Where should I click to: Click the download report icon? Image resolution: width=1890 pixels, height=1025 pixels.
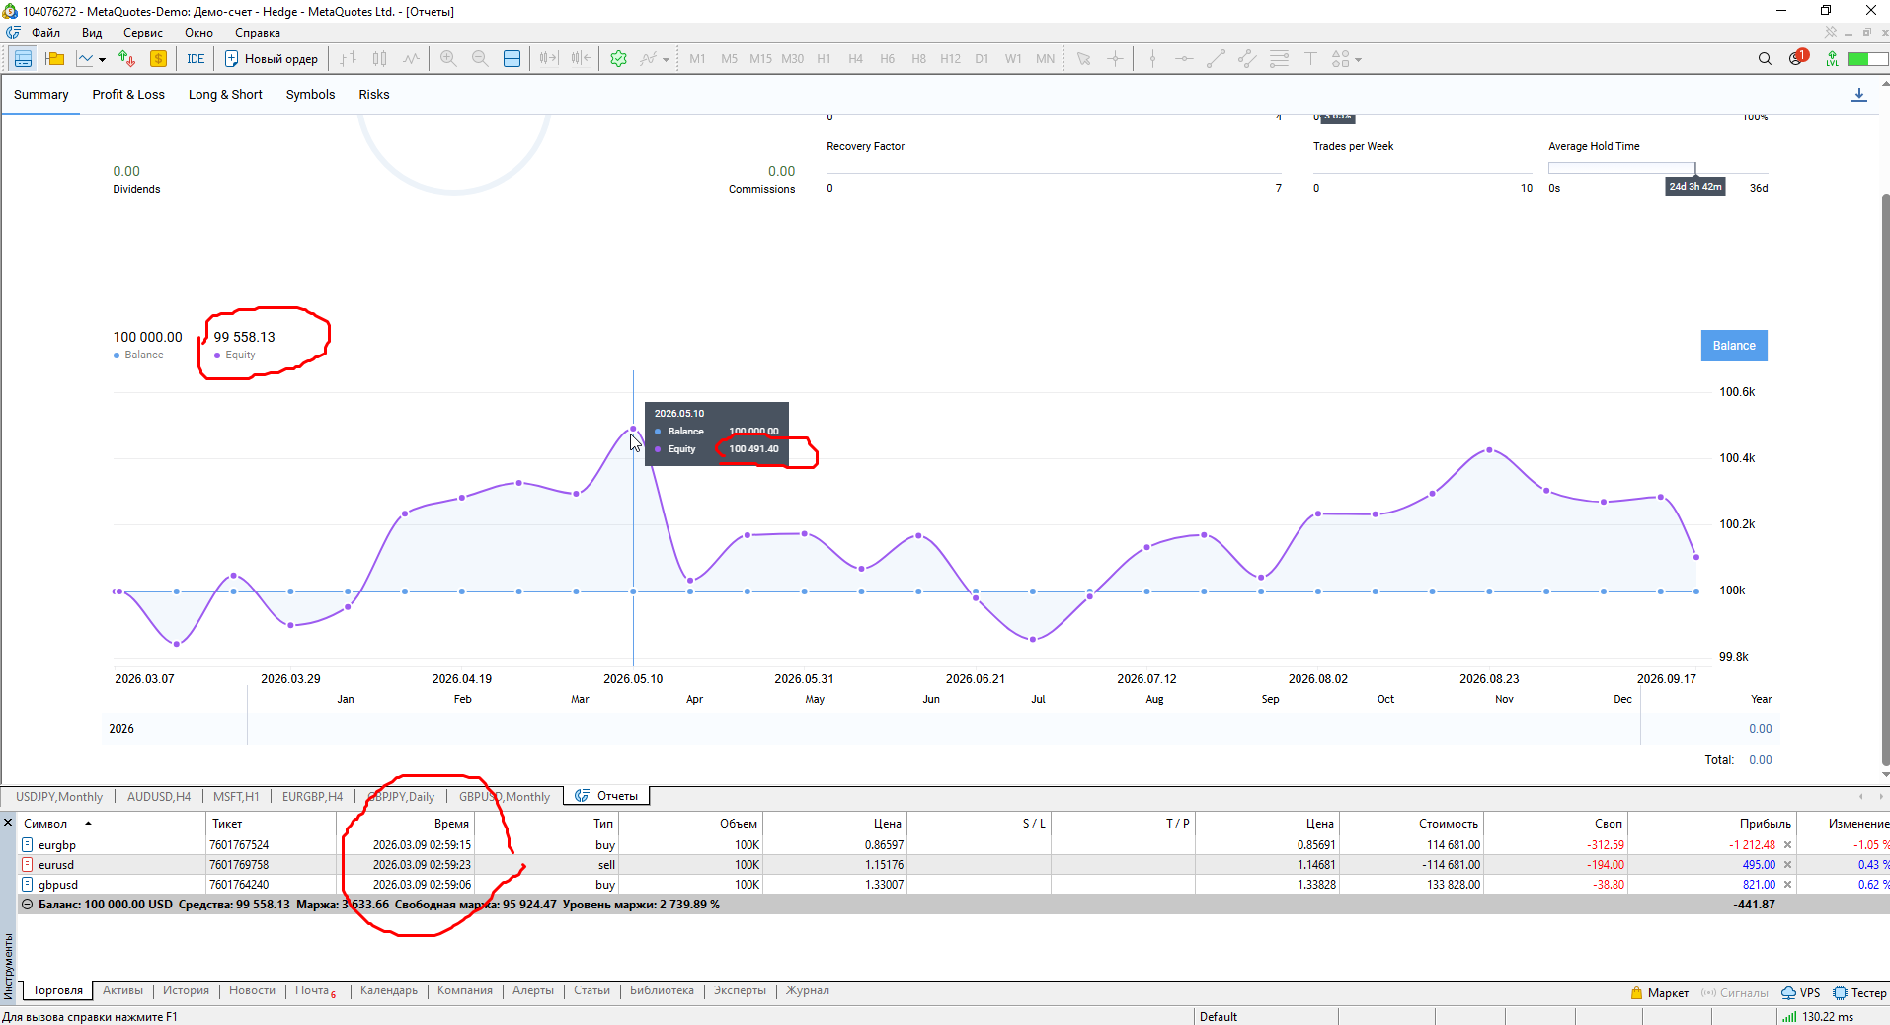[x=1858, y=95]
